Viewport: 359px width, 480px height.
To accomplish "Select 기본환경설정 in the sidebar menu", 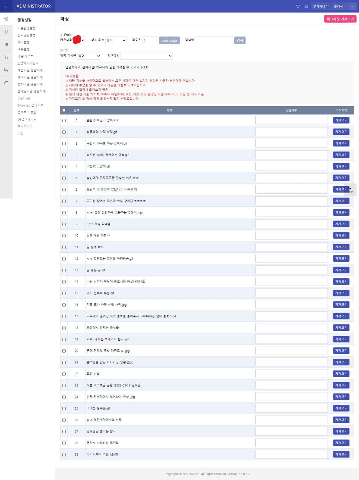I will (26, 28).
